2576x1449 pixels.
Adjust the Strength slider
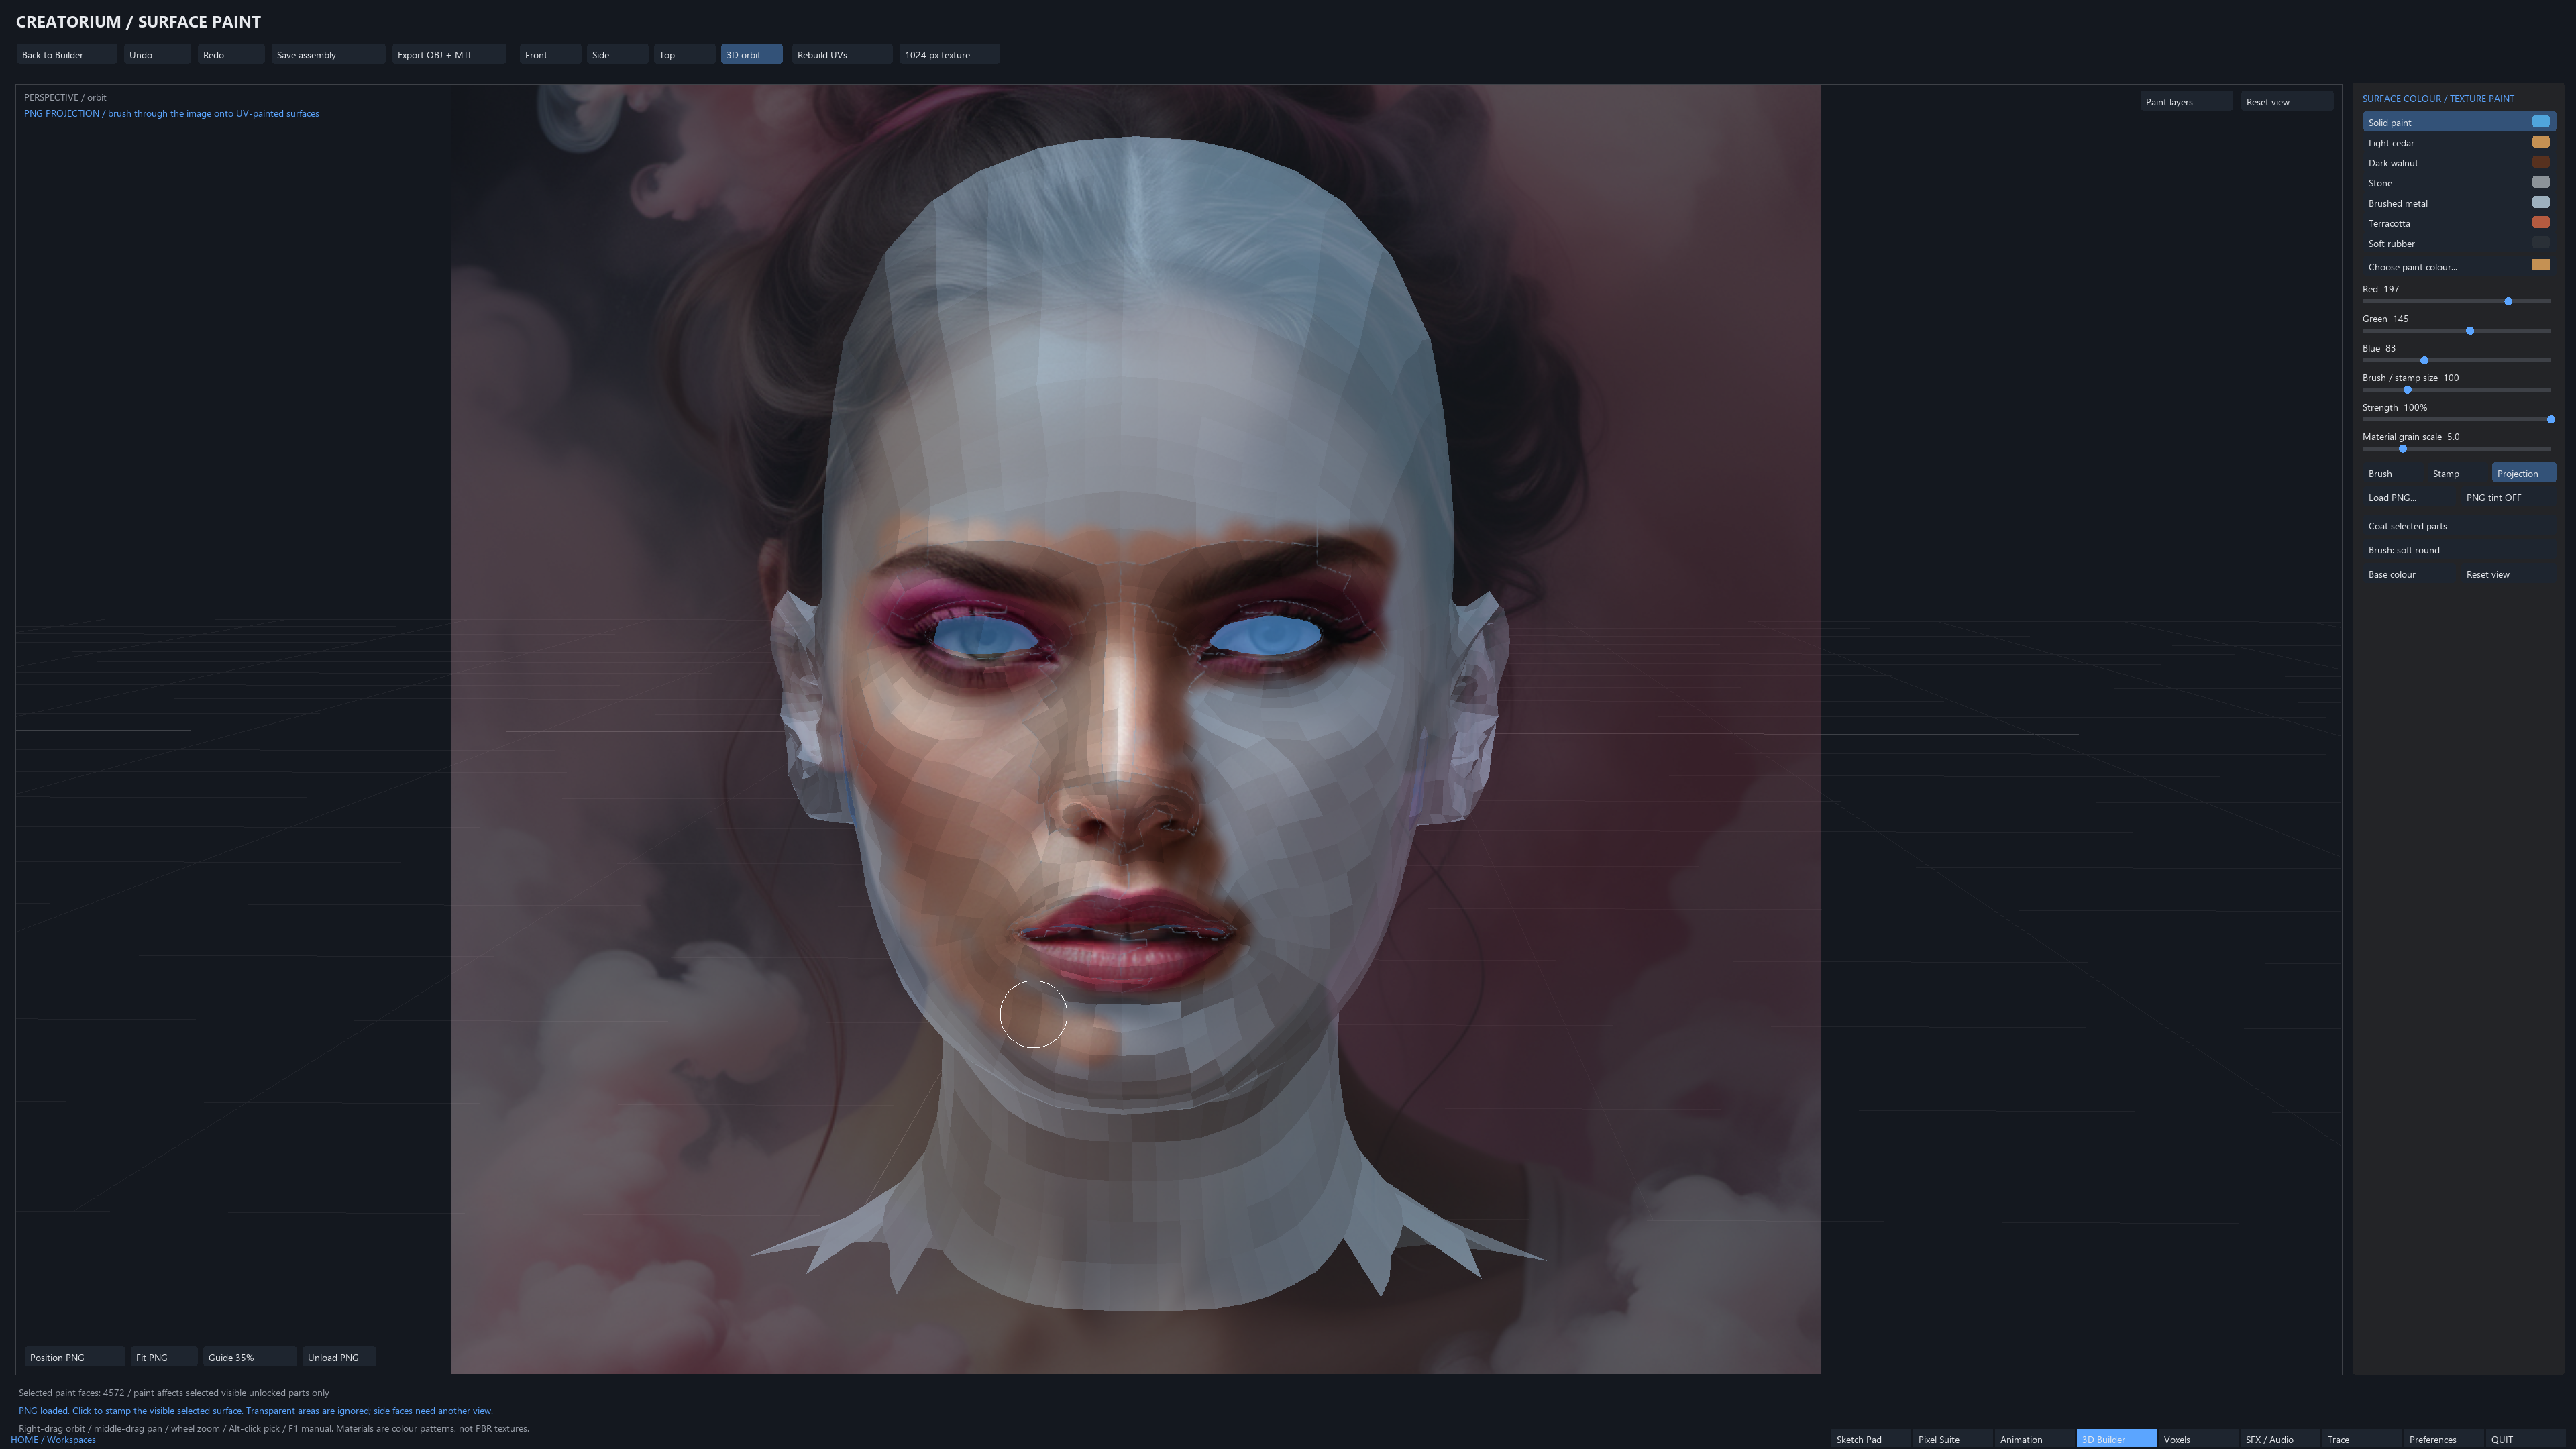click(2456, 419)
